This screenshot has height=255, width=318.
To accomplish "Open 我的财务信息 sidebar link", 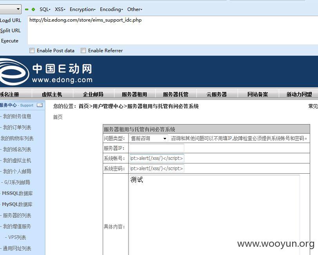I will click(x=17, y=116).
